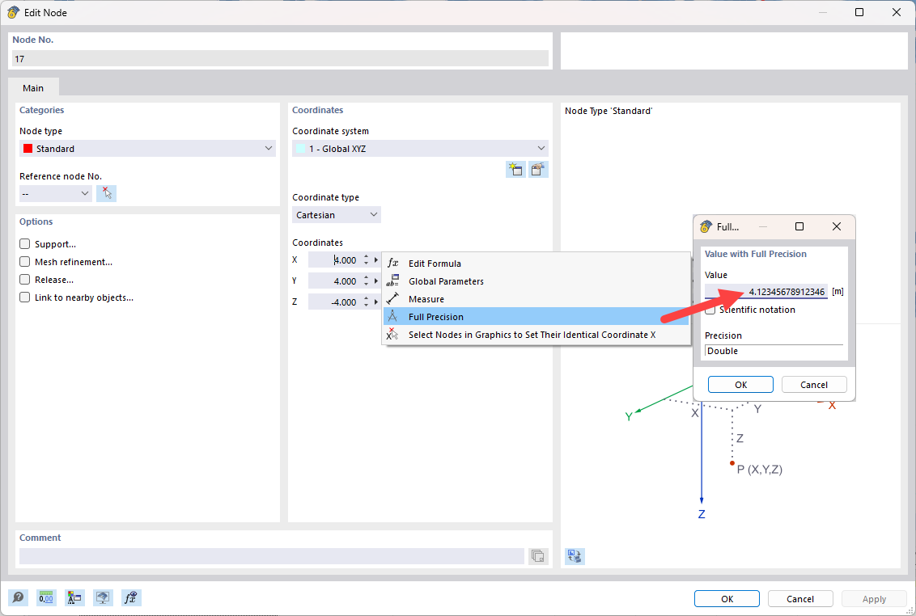Enable Scientific notation checkbox
Viewport: 916px width, 616px height.
point(710,310)
